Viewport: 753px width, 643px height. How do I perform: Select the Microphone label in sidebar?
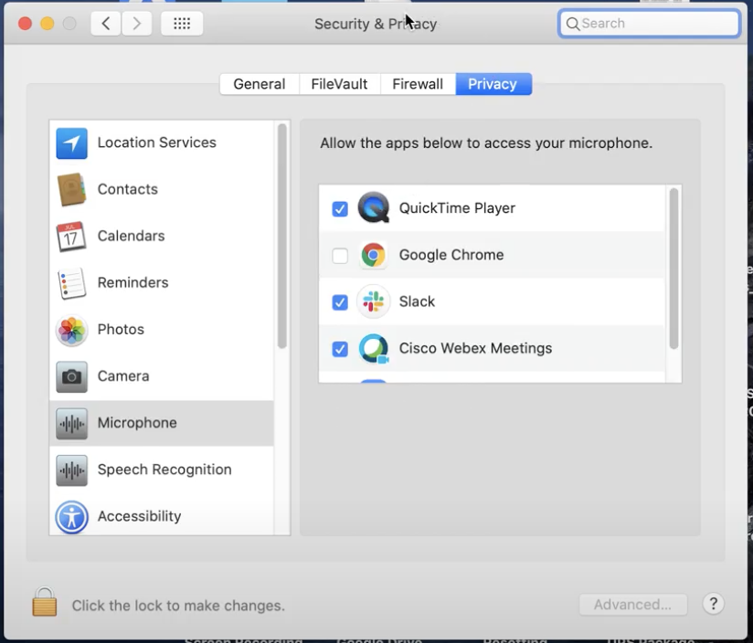pos(137,422)
